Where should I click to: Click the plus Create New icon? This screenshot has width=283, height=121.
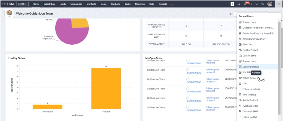click(232, 4)
